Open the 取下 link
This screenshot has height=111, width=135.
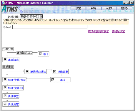[46, 54]
